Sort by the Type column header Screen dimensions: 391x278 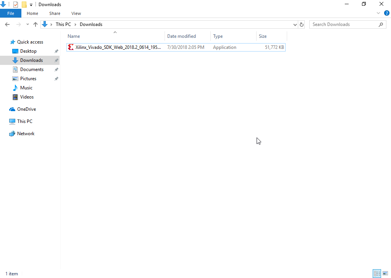pos(233,36)
